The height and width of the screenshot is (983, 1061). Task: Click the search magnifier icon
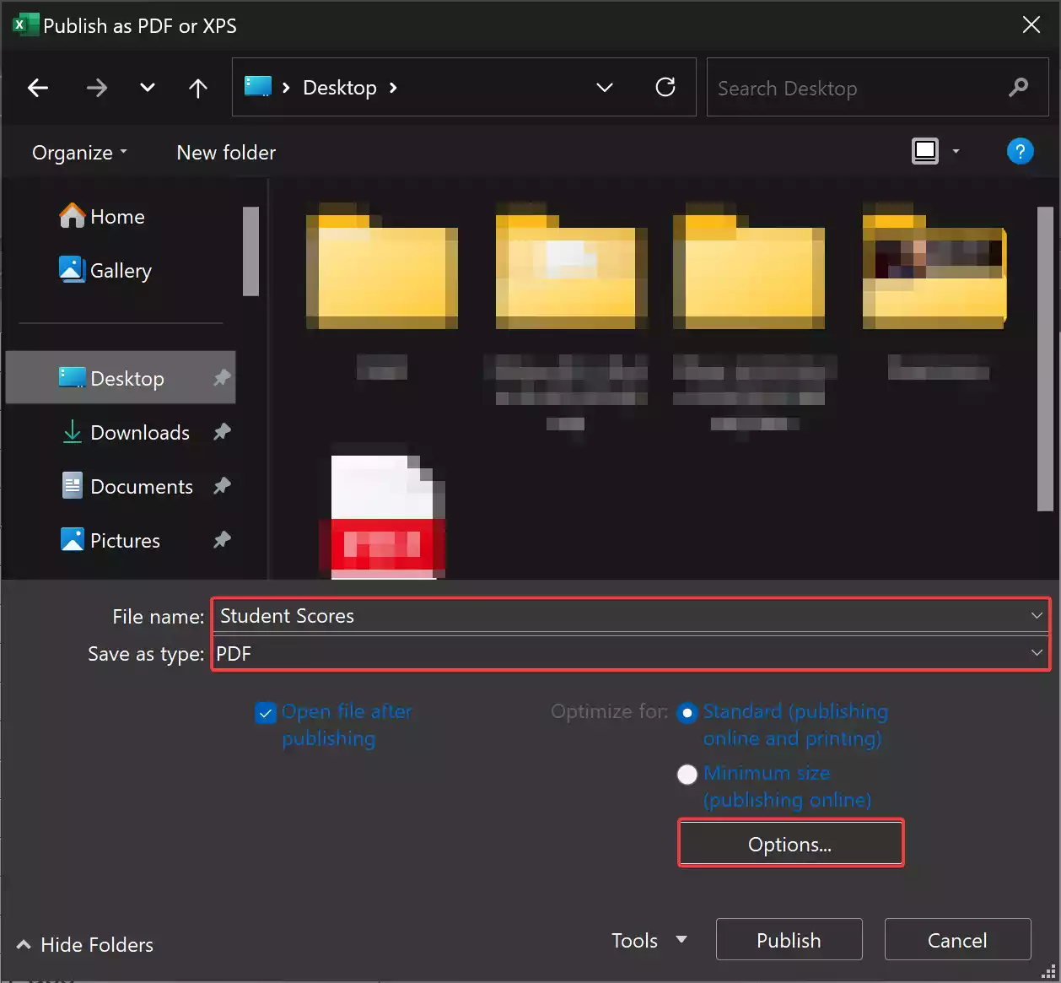point(1018,88)
